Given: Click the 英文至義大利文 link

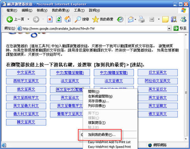Looking at the screenshot, I should (26, 106).
